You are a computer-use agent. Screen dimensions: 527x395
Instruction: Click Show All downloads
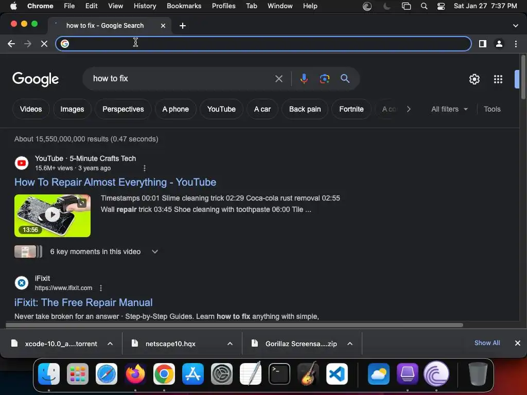click(x=487, y=343)
